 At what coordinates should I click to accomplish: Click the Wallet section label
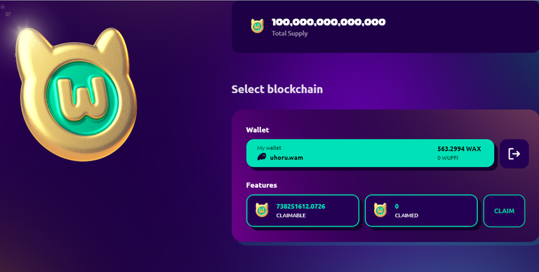coord(258,130)
